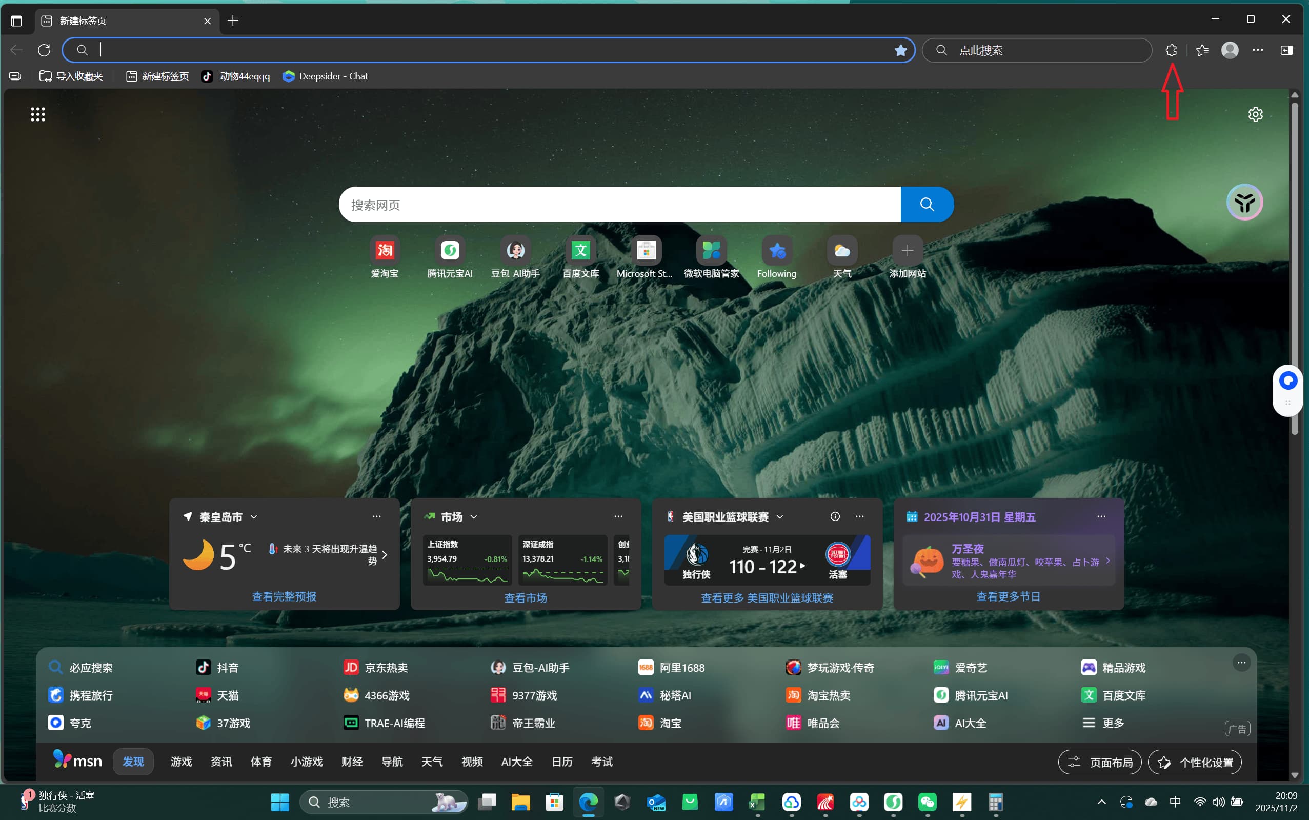Open the 页面布局 button
The image size is (1309, 820).
tap(1100, 763)
